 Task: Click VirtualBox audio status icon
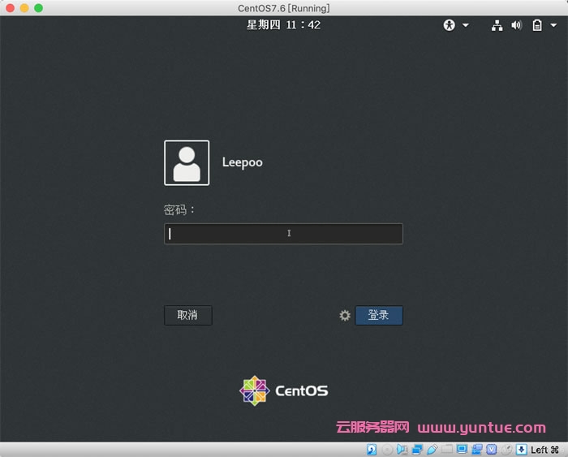point(402,449)
